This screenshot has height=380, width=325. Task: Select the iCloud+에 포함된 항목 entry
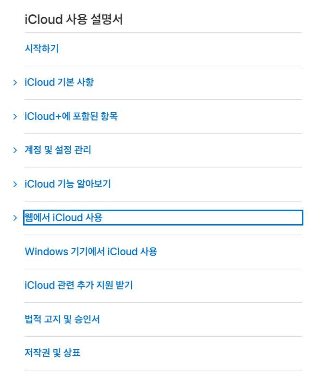click(x=71, y=116)
